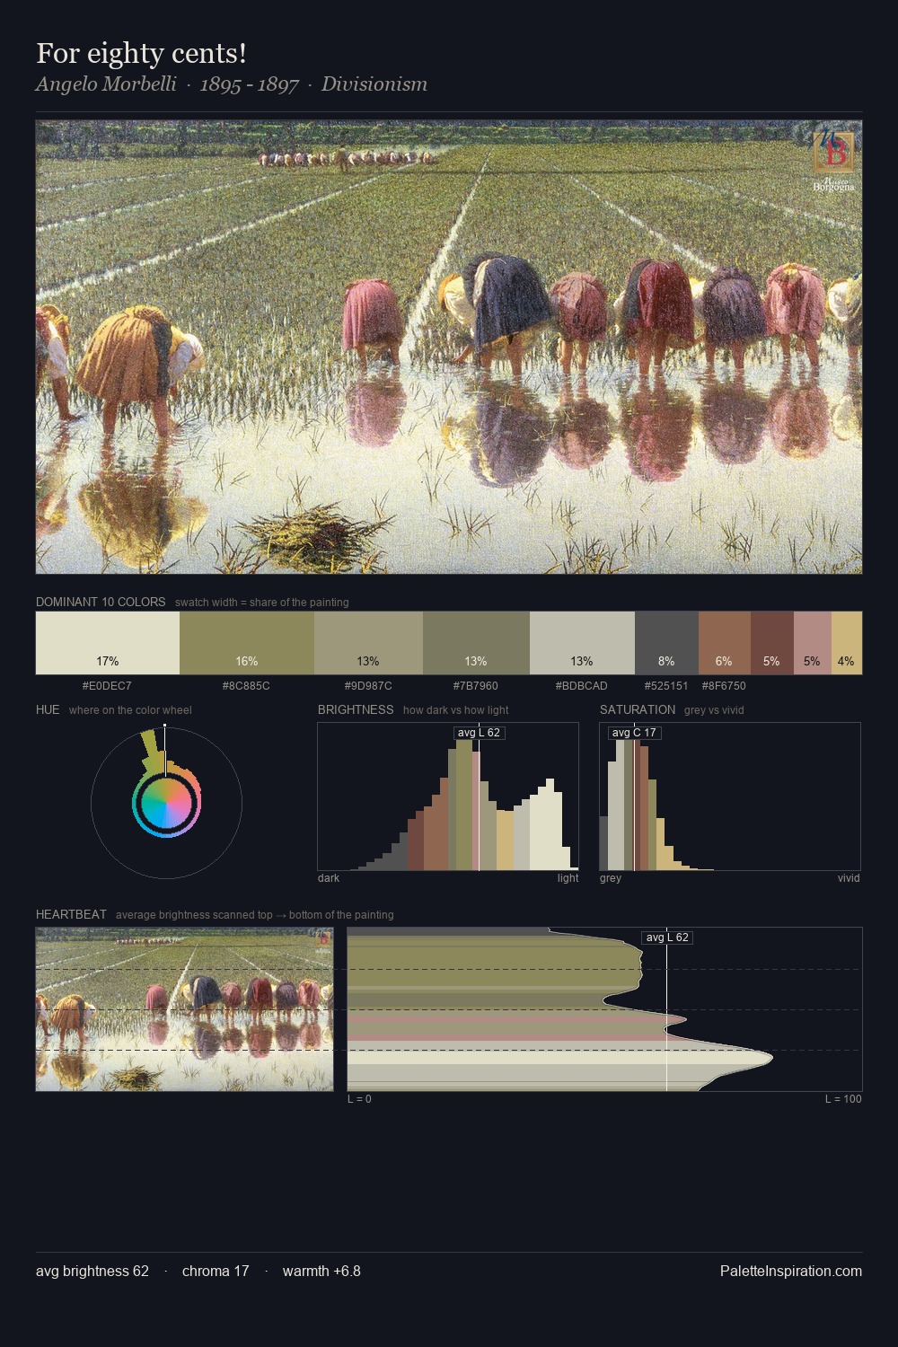Pick the brown 6% swatch

725,643
